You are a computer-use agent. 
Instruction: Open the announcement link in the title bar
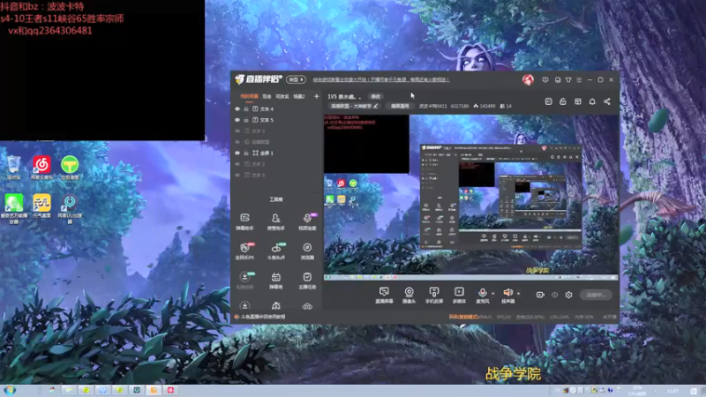[x=381, y=79]
